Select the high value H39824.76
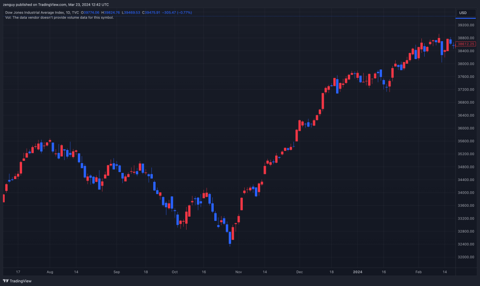The image size is (480, 286). pos(111,13)
